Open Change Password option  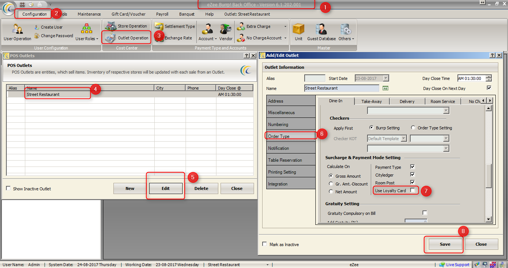pyautogui.click(x=54, y=36)
